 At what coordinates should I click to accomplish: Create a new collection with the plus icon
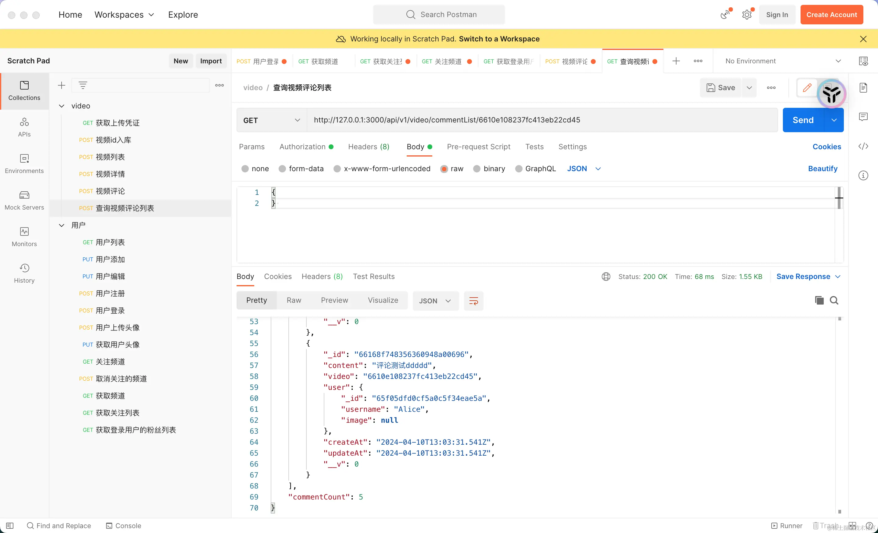(x=62, y=86)
